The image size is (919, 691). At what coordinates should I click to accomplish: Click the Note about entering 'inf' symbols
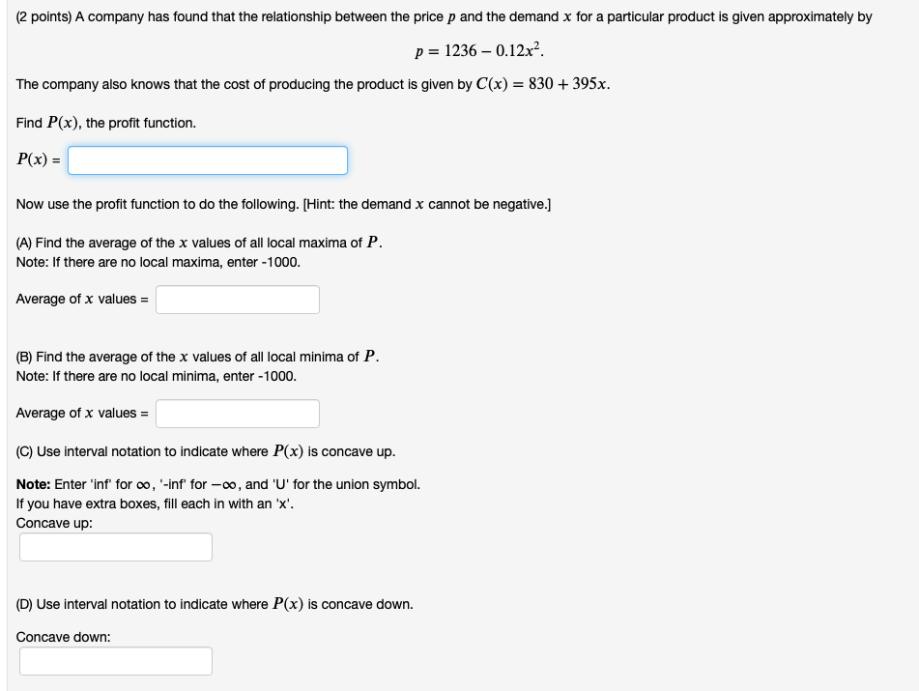coord(217,484)
